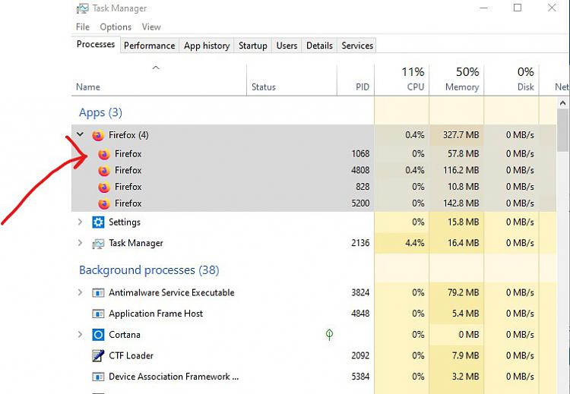Sort by the Disk column header

tap(511, 80)
